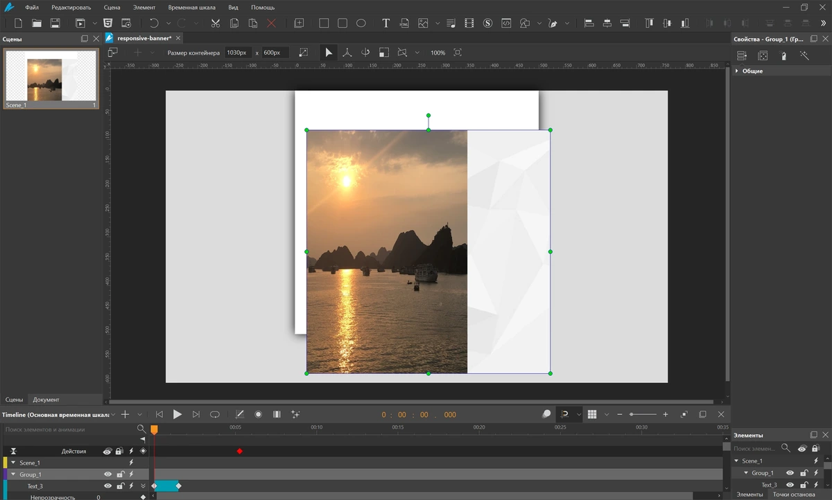This screenshot has height=500, width=832.
Task: Select the Text tool
Action: [x=386, y=24]
